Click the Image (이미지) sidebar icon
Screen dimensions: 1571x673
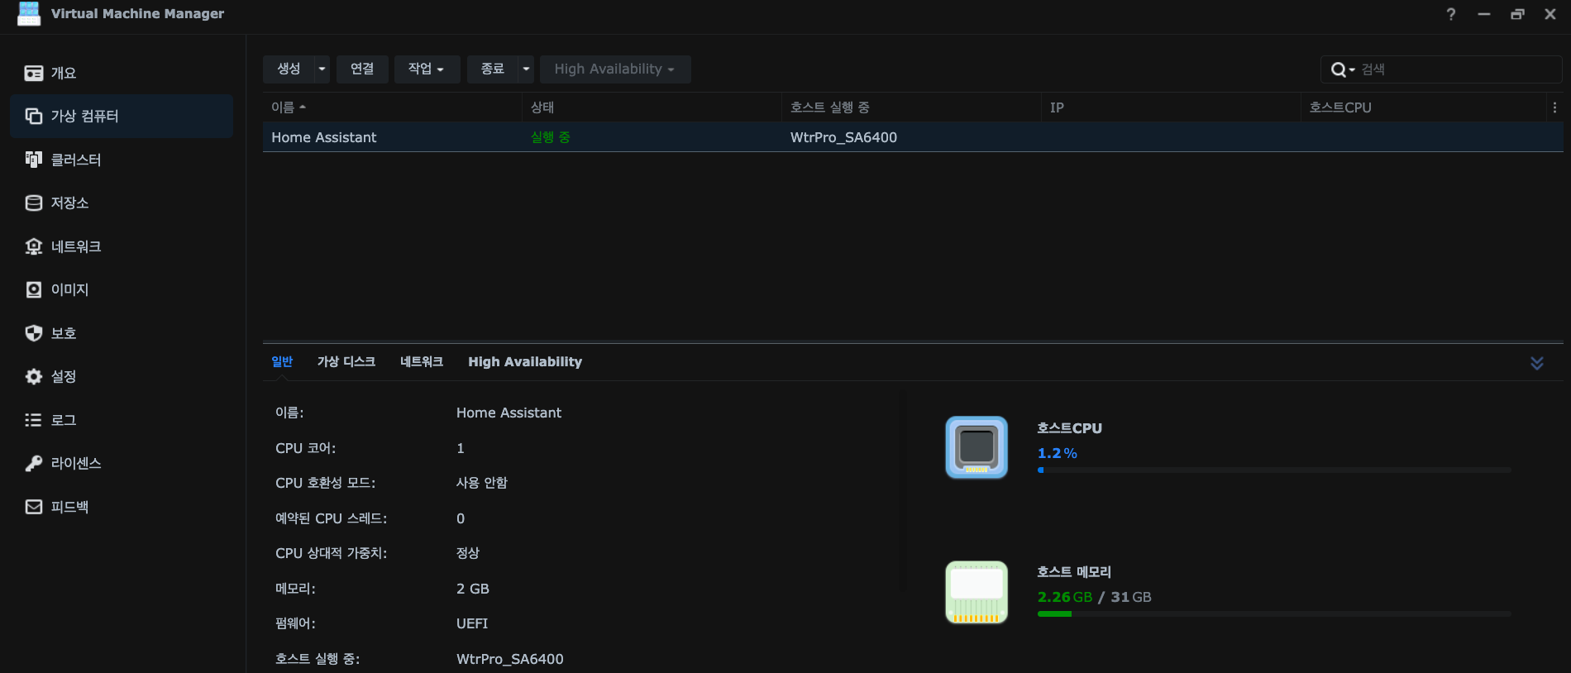[x=33, y=290]
